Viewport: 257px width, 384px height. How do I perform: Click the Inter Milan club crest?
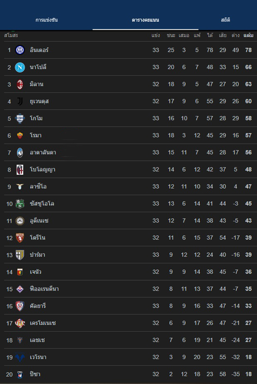(x=20, y=50)
